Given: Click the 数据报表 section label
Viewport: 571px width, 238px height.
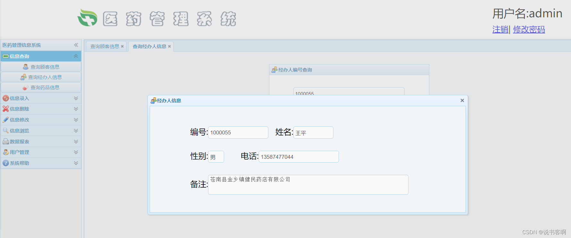Looking at the screenshot, I should 20,141.
